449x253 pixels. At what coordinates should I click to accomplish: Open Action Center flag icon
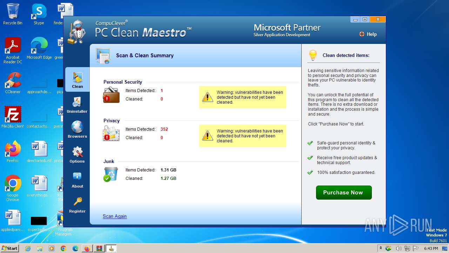416,248
